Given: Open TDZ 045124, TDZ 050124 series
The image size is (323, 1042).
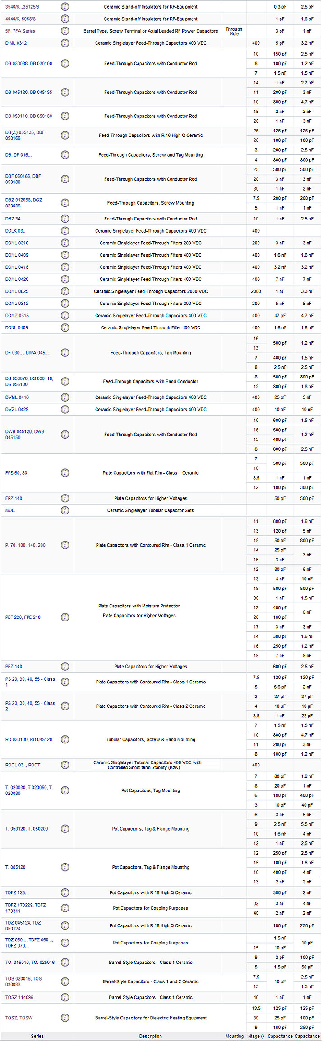Looking at the screenshot, I should (x=23, y=926).
